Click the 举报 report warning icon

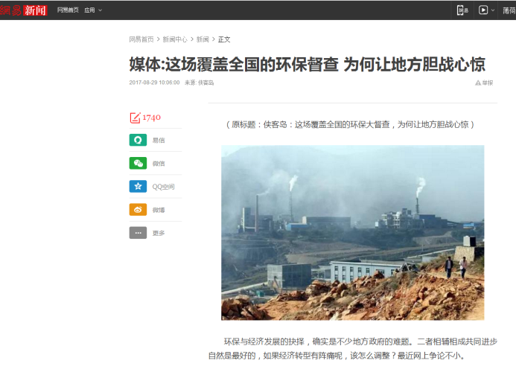click(478, 83)
